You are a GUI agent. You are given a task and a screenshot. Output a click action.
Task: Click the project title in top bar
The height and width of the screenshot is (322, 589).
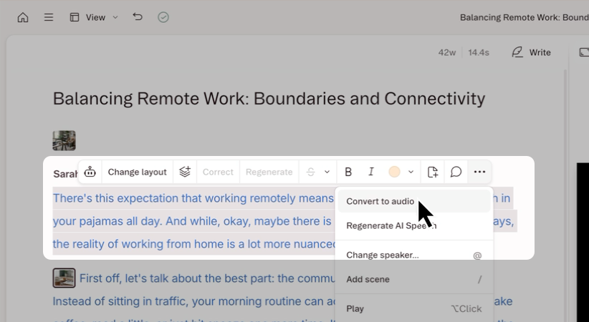pos(525,17)
